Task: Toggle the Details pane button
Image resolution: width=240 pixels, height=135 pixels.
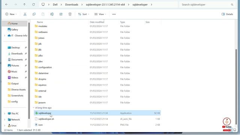Action: click(227, 14)
